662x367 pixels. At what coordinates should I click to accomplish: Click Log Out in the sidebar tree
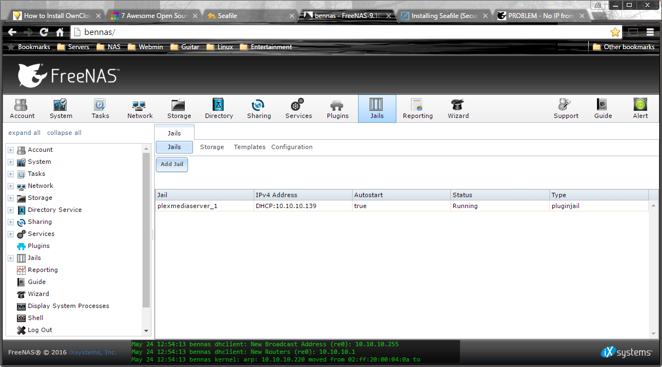tap(40, 330)
